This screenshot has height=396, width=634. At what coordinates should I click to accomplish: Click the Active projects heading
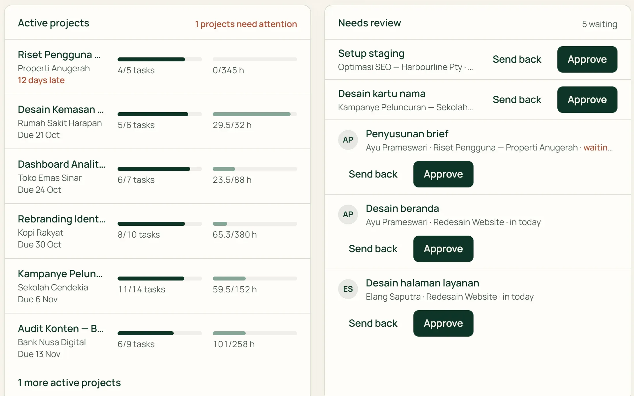[x=53, y=23]
